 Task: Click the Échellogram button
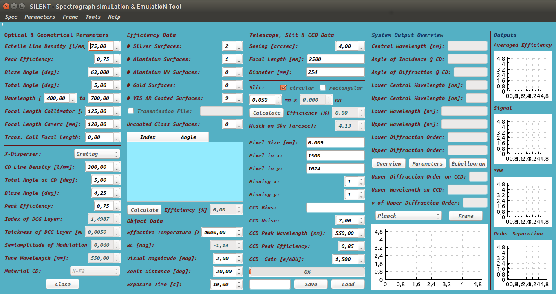click(468, 163)
